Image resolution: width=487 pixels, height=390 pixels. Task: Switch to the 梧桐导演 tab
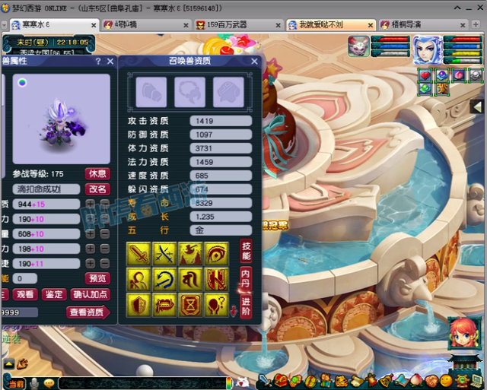(422, 25)
